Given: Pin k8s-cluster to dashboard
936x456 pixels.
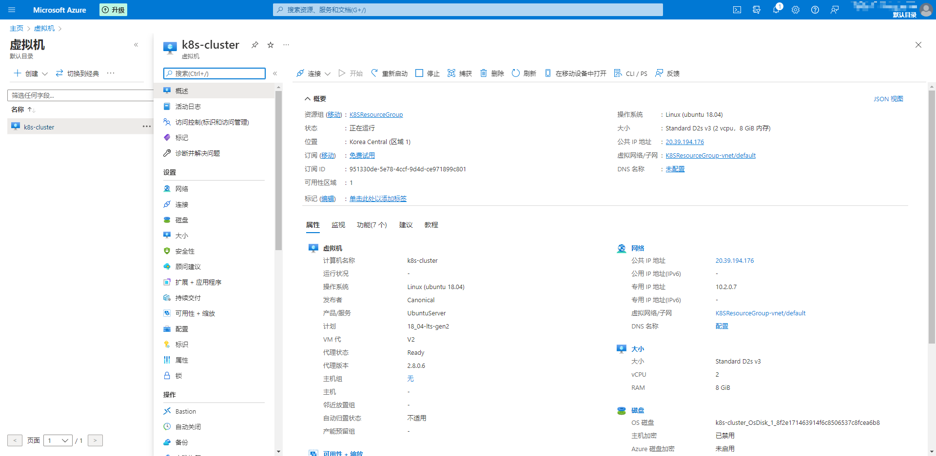Looking at the screenshot, I should pos(255,45).
